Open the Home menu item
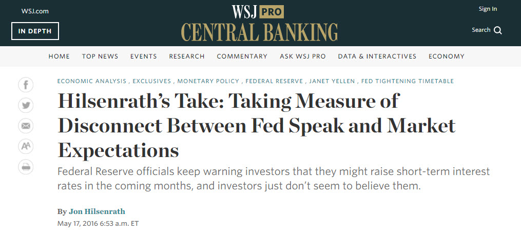Screen dimensions: 521x233 [x=59, y=56]
